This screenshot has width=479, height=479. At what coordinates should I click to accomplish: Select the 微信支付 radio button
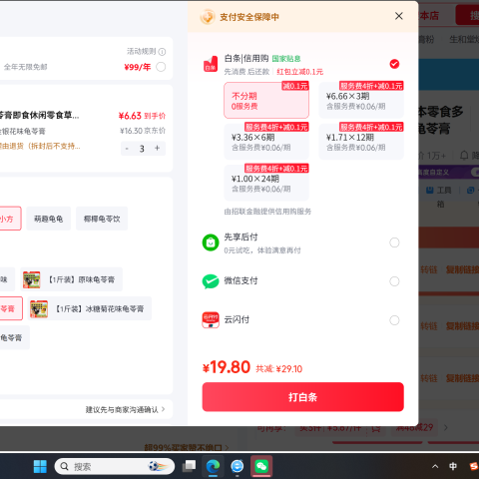(394, 281)
